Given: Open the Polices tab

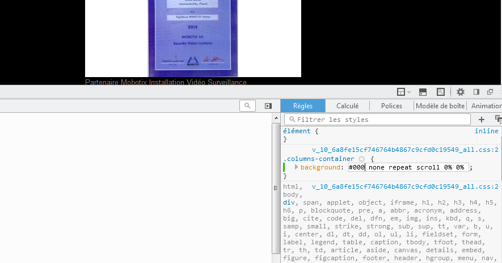Looking at the screenshot, I should coord(391,106).
